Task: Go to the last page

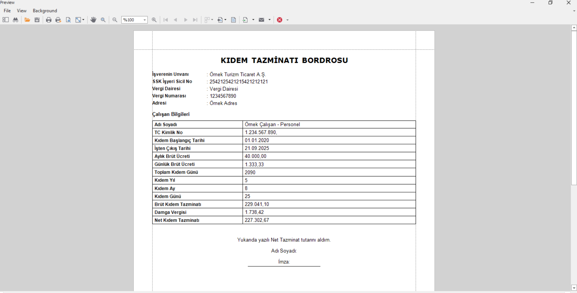Action: (x=195, y=20)
